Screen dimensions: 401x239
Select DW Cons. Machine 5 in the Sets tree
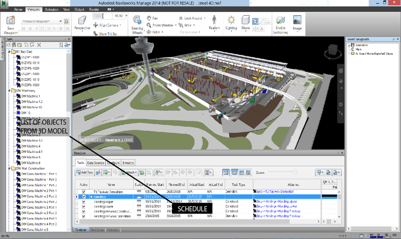pyautogui.click(x=34, y=230)
